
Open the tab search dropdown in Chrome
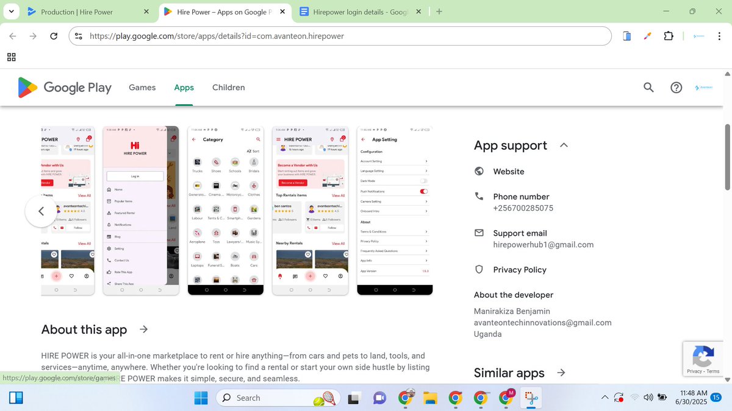point(12,12)
